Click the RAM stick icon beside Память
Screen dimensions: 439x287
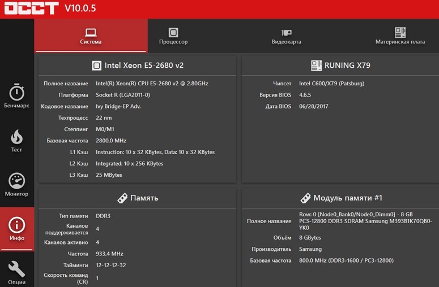coord(122,198)
